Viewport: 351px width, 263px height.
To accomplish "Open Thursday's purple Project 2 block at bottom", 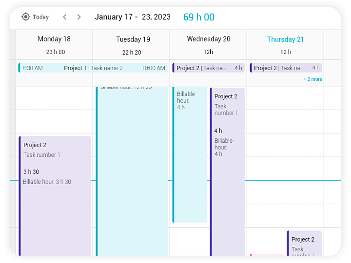I will 304,244.
